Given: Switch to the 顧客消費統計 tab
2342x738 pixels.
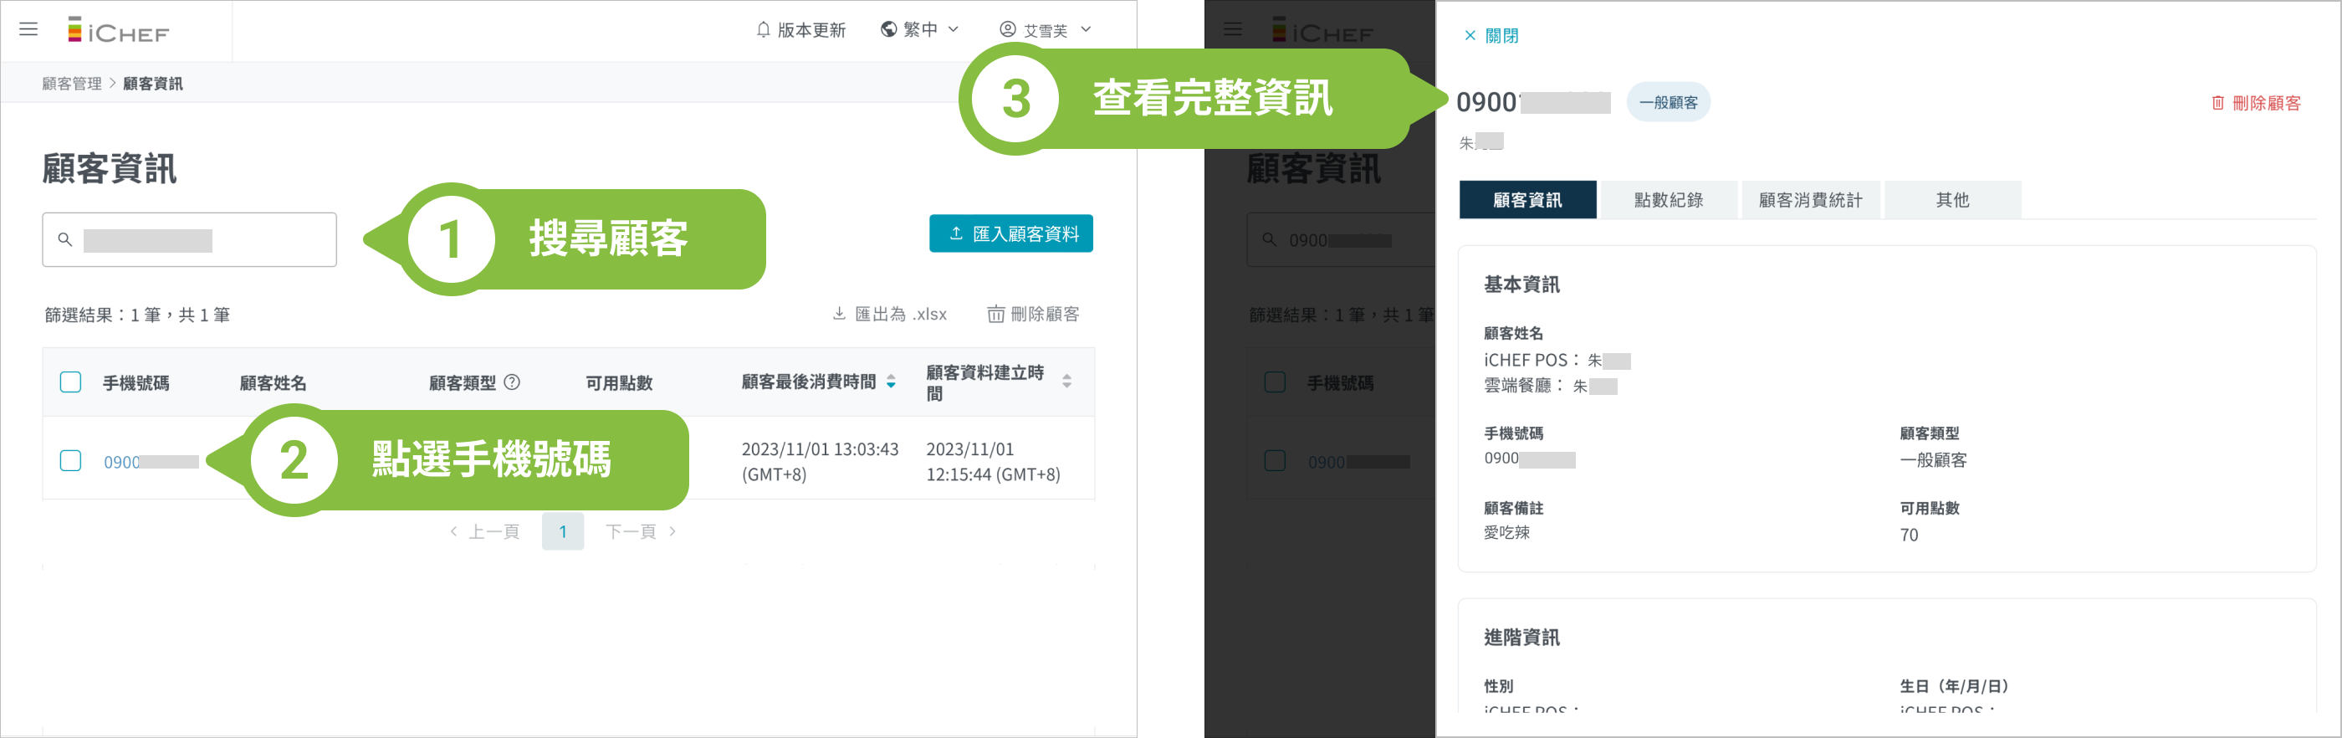Looking at the screenshot, I should [1810, 200].
